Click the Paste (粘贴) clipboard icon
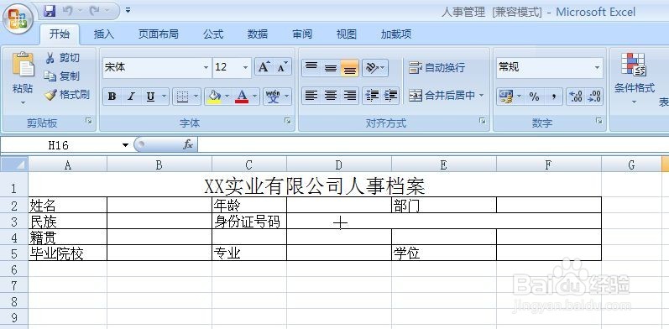The width and height of the screenshot is (669, 329). pos(23,65)
